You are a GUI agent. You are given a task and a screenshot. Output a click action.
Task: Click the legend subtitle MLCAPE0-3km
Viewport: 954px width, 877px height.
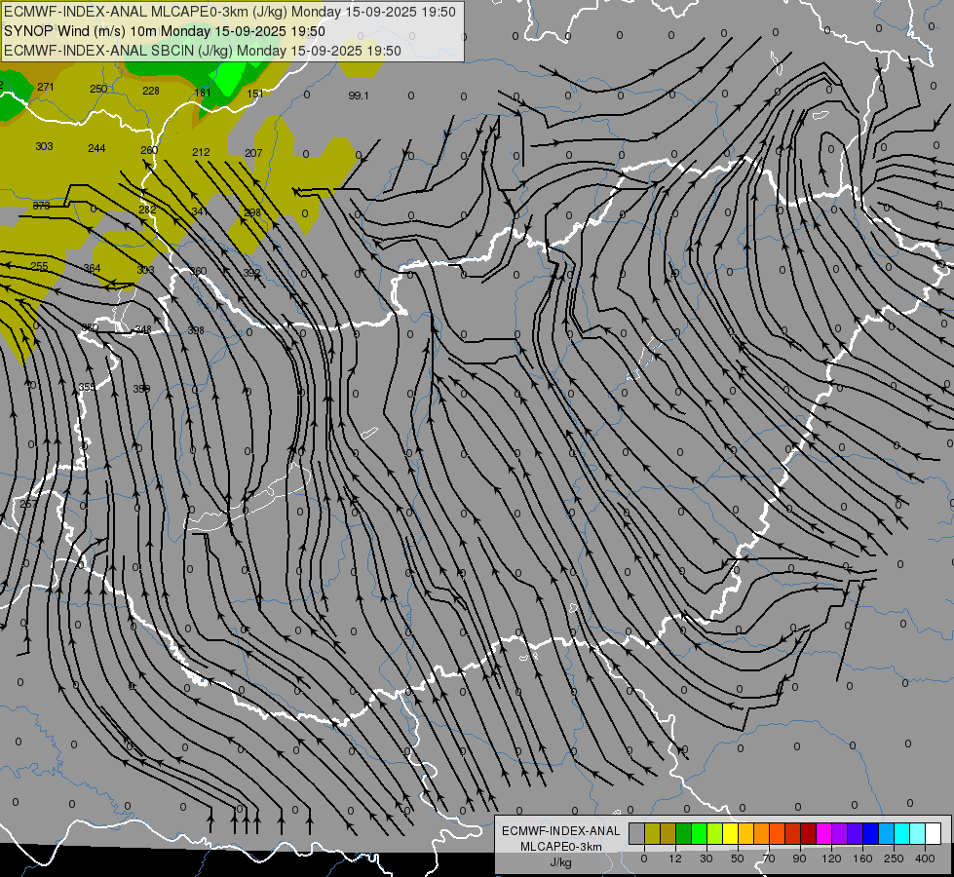click(560, 847)
